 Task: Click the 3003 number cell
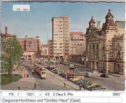[111, 94]
